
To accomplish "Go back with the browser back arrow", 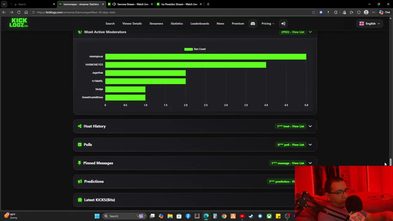I will [4, 12].
